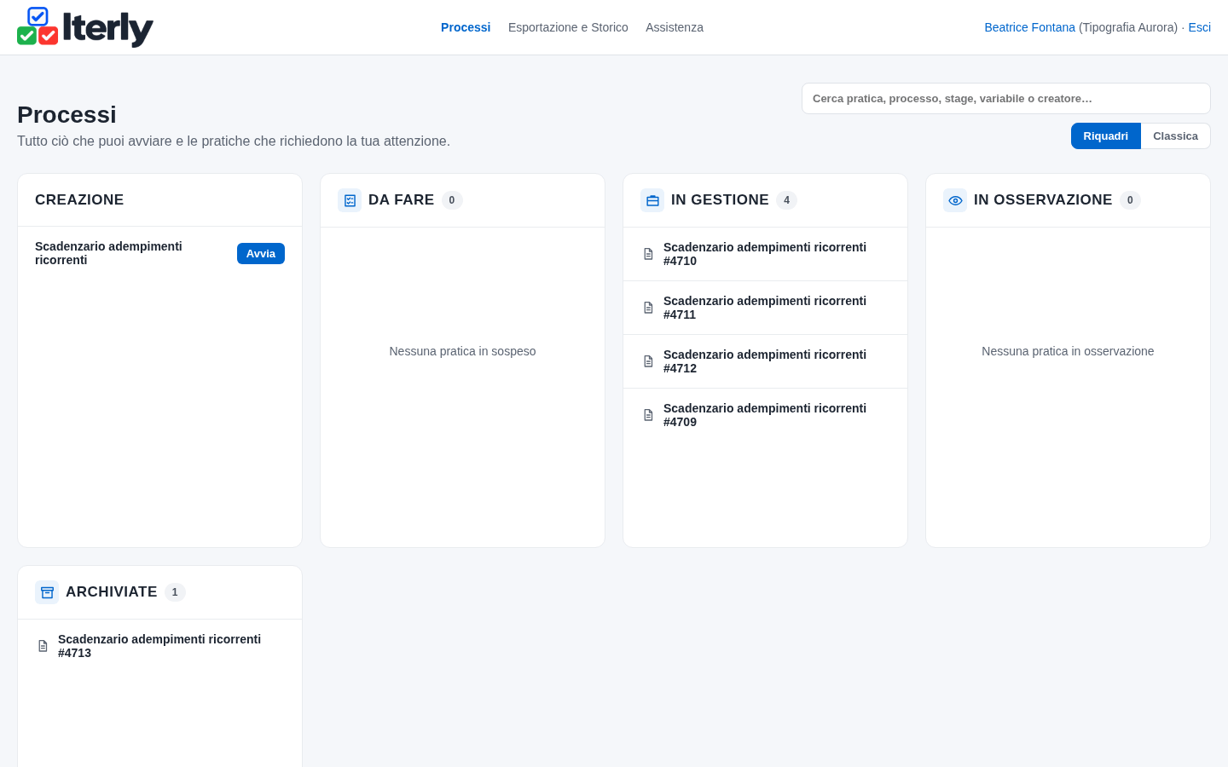Click document icon beside pratica #4710
Screen dimensions: 1228x767
pos(648,254)
